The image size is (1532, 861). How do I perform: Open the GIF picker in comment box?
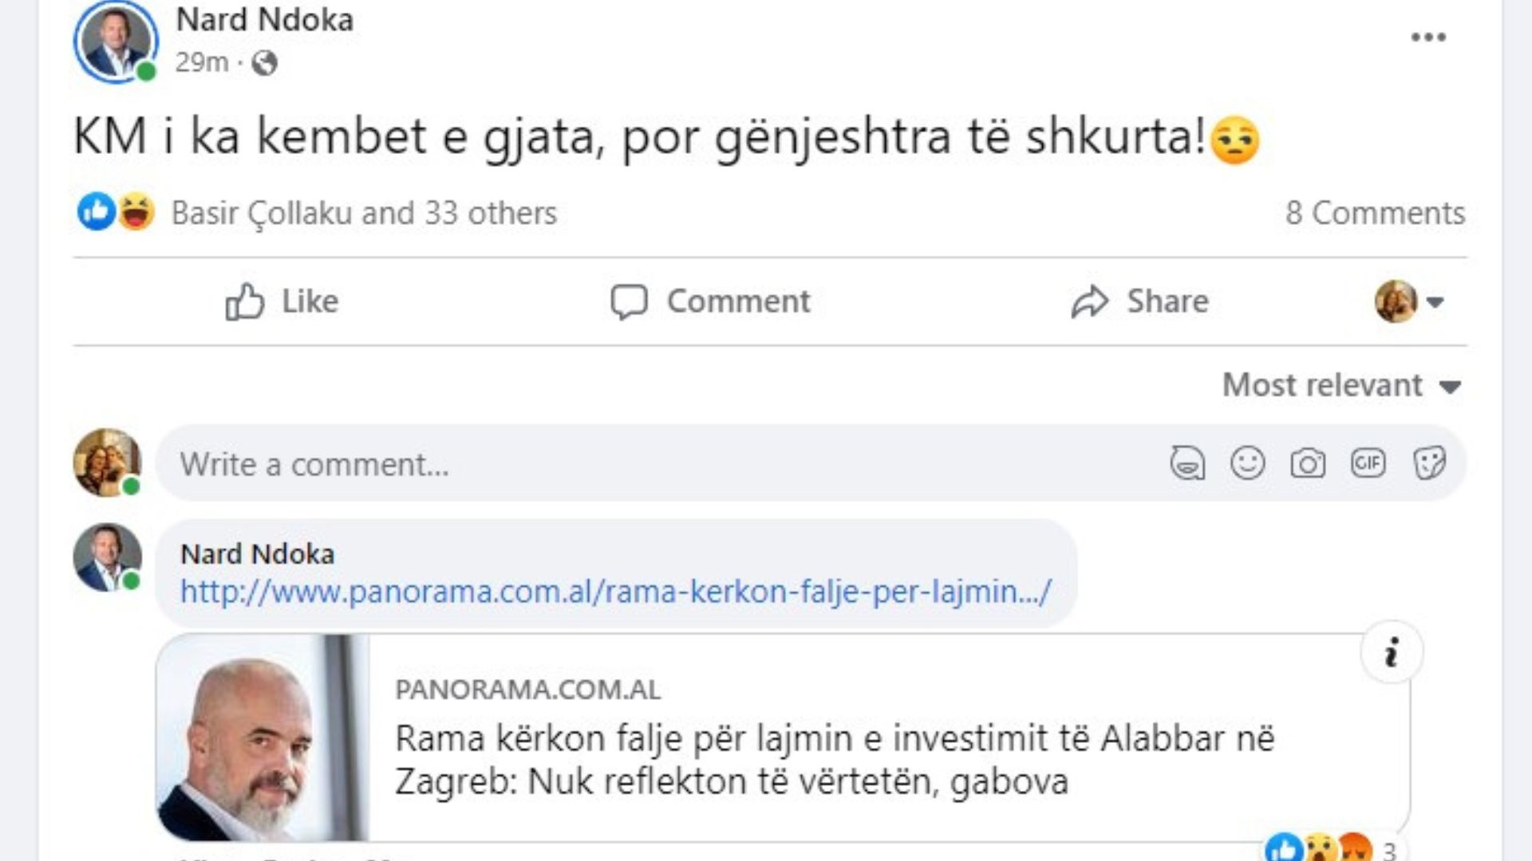(1368, 463)
